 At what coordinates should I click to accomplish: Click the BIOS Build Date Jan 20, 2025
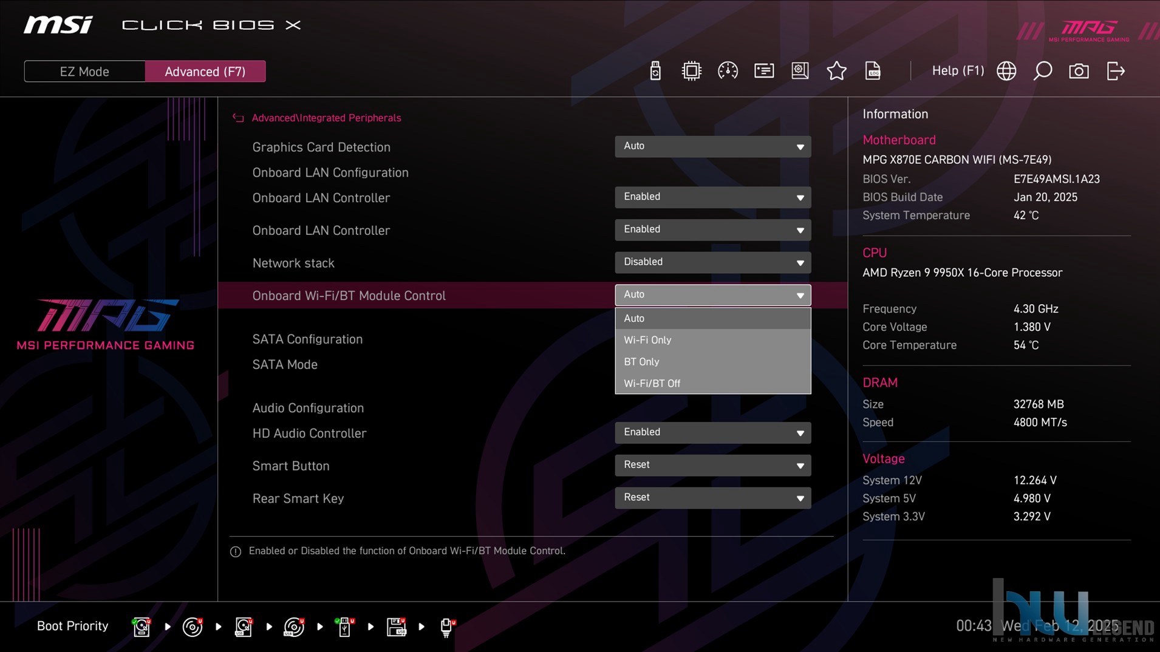(1045, 197)
